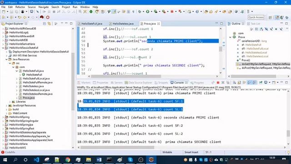Click Console horizontal scrollbar thumb
Viewport: 291px width, 164px height.
point(117,148)
